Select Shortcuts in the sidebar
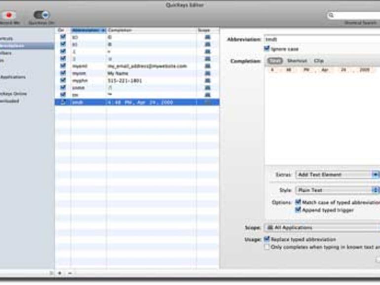This screenshot has width=380, height=285. tap(6, 38)
